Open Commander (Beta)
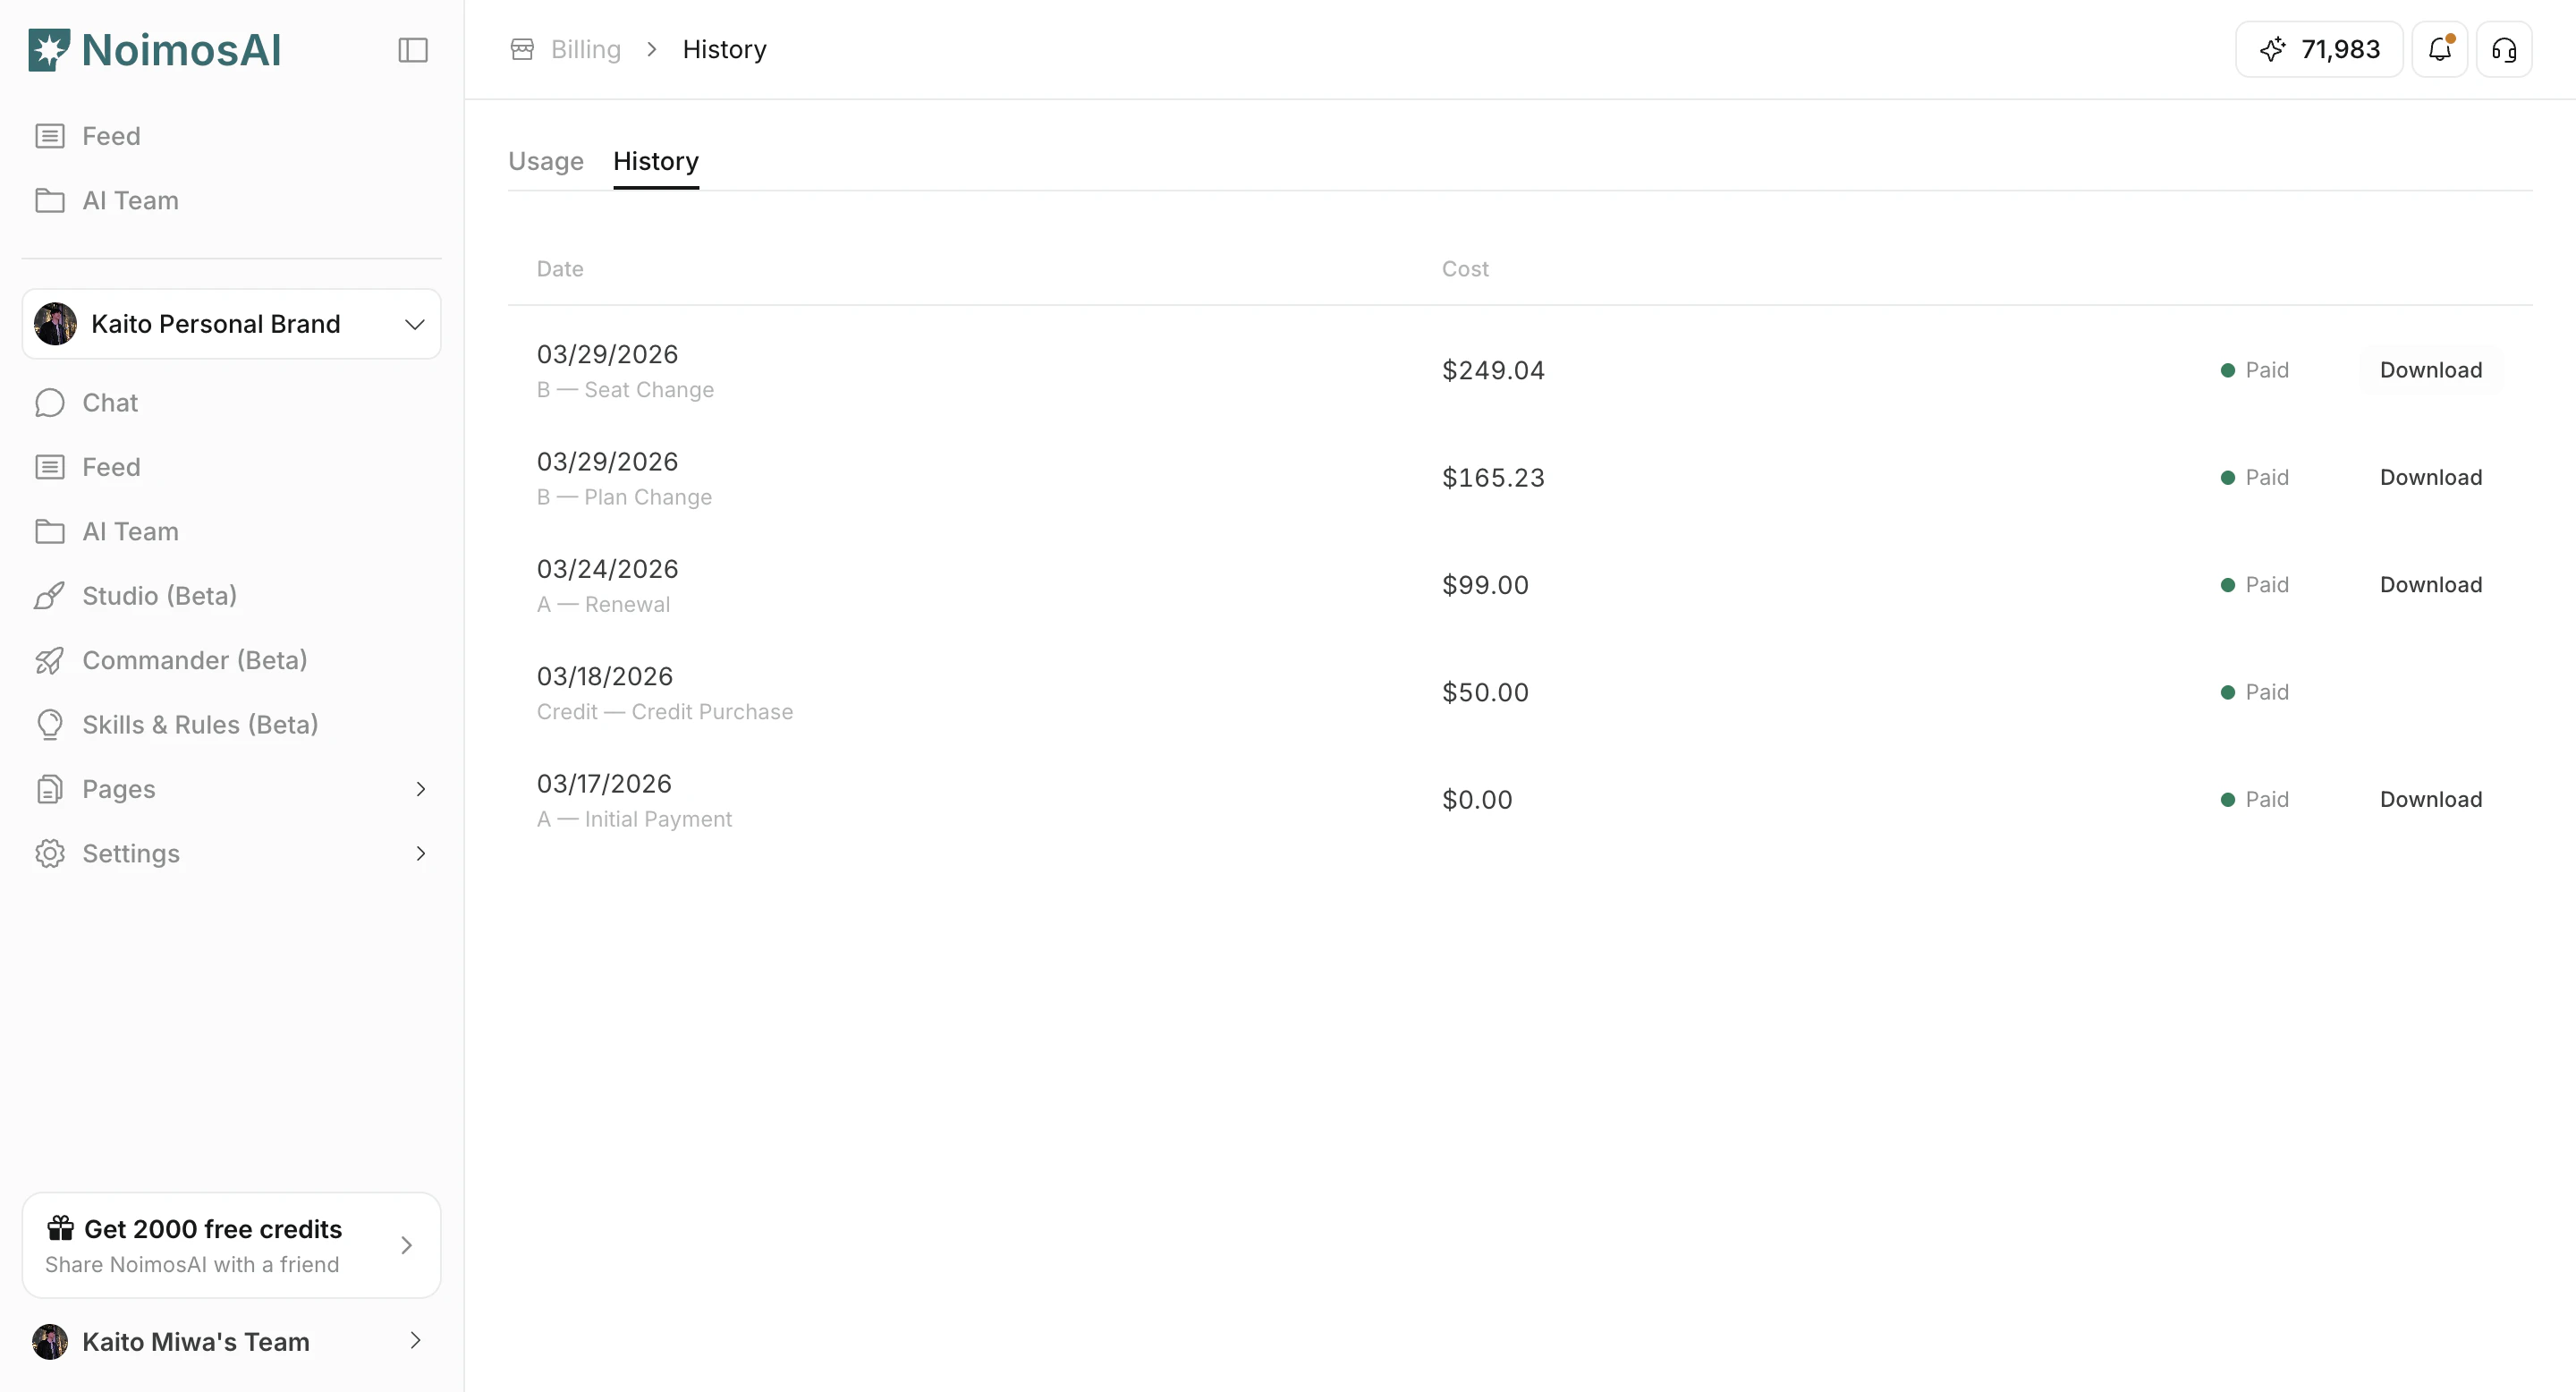Screen dimensions: 2576x1392 194,660
